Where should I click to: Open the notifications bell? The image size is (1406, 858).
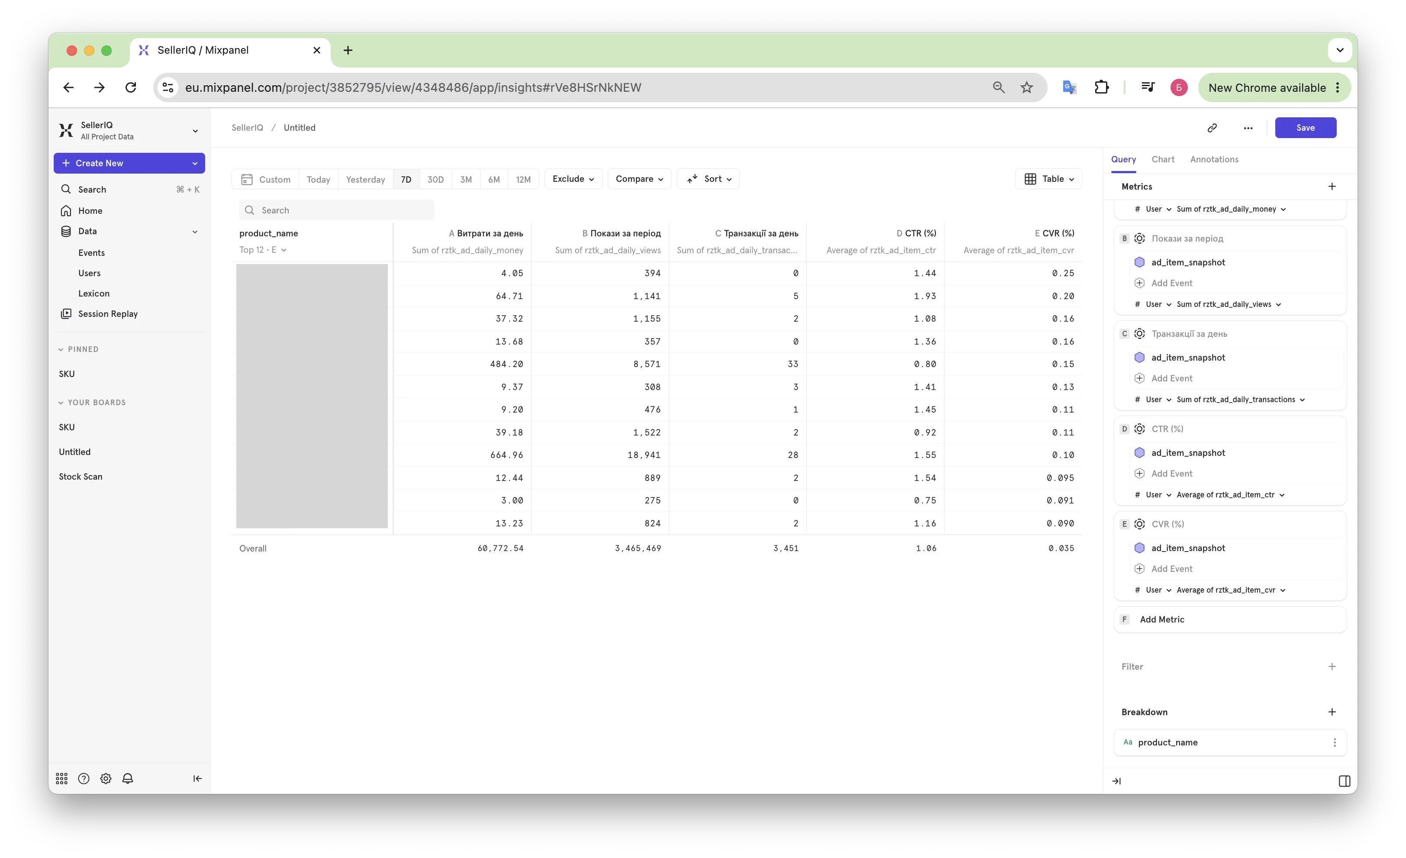(x=128, y=778)
